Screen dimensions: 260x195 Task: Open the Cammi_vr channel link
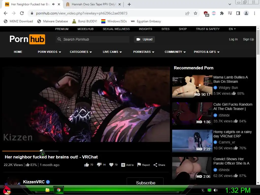pyautogui.click(x=227, y=142)
